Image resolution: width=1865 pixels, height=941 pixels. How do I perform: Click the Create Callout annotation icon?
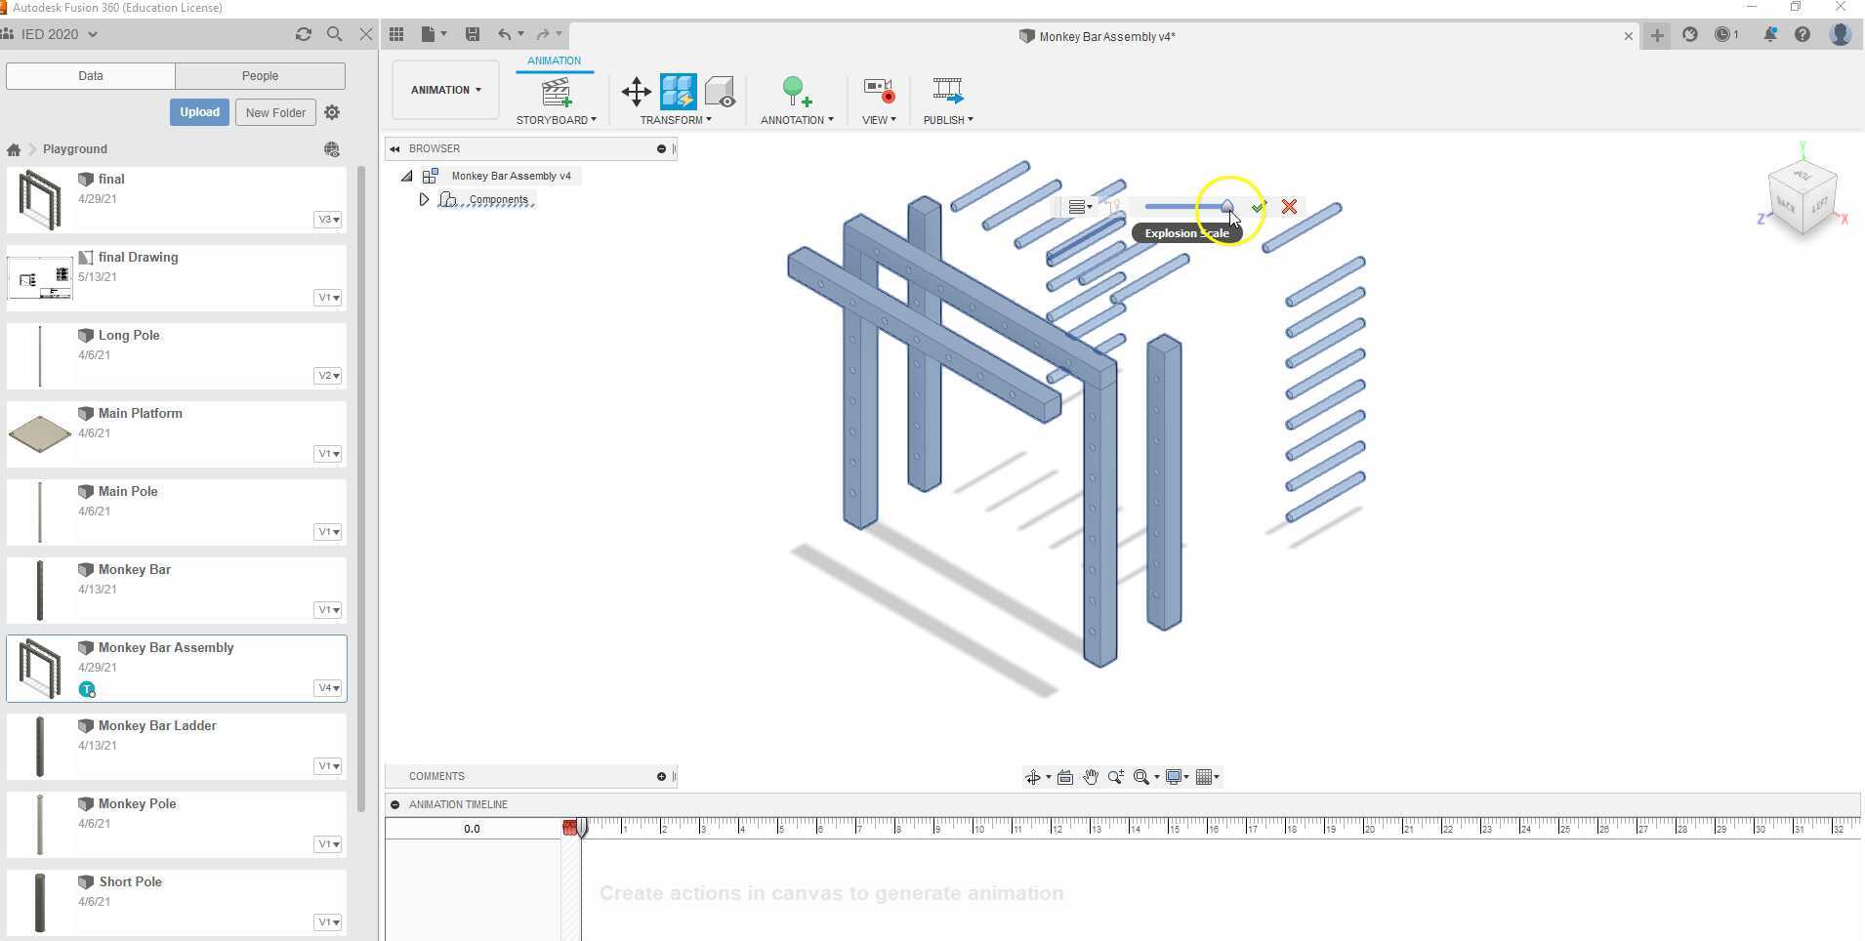pos(796,93)
